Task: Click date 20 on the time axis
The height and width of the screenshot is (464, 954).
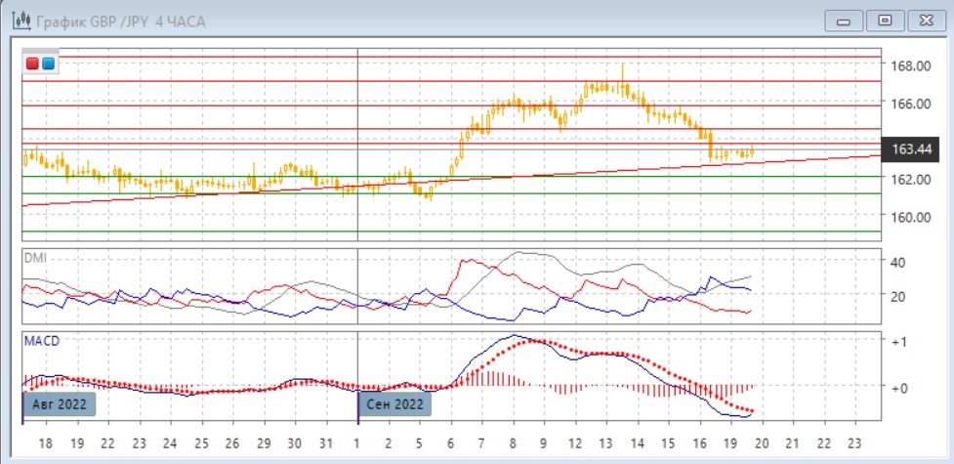Action: click(x=762, y=441)
